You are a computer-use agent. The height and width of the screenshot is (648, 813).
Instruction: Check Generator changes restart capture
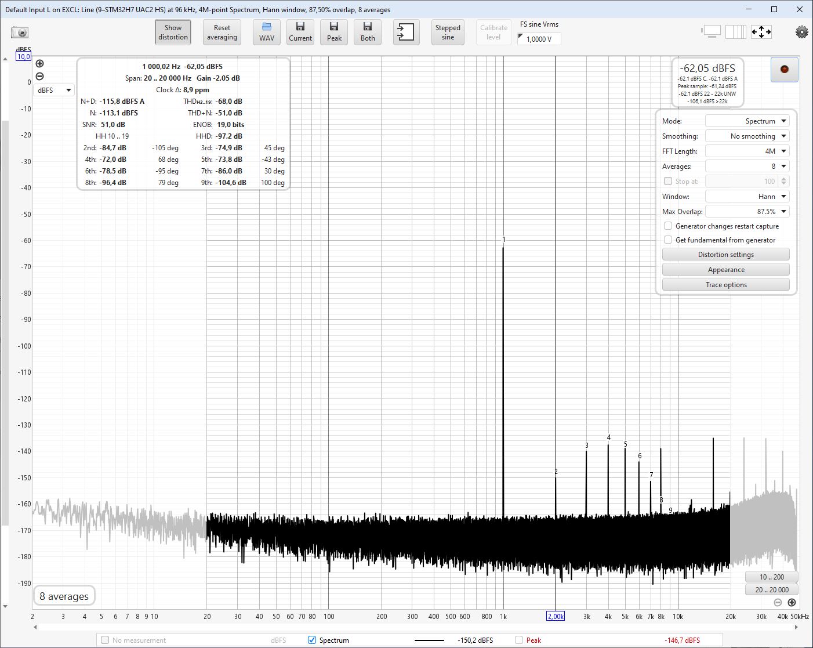coord(668,226)
